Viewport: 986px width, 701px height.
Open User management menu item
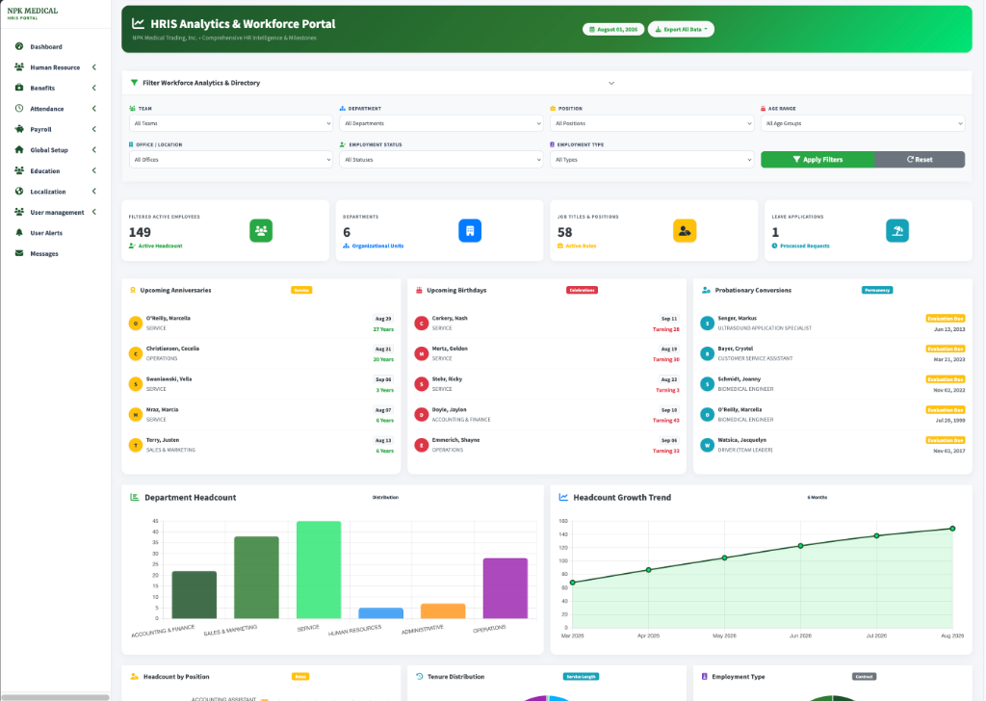coord(55,213)
